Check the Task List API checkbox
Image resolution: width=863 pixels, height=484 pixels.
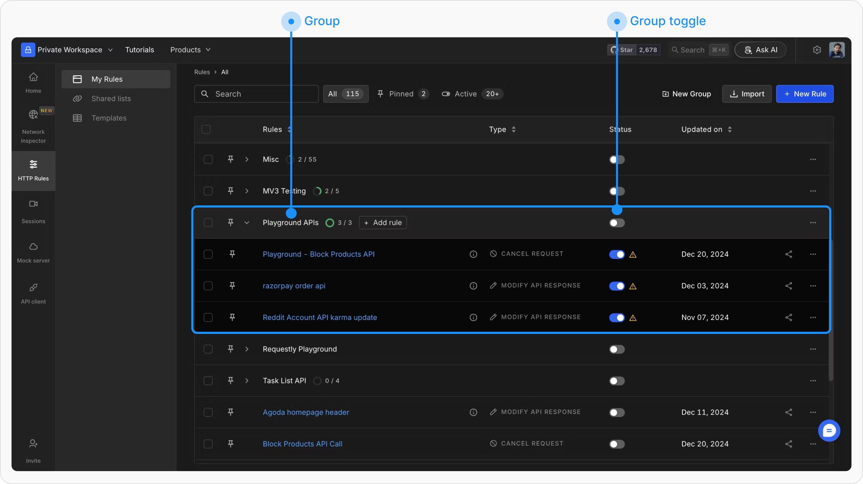point(208,381)
